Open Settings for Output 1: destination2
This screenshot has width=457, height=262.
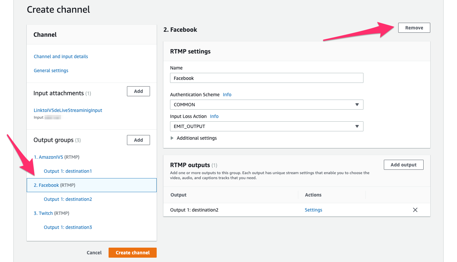[313, 210]
